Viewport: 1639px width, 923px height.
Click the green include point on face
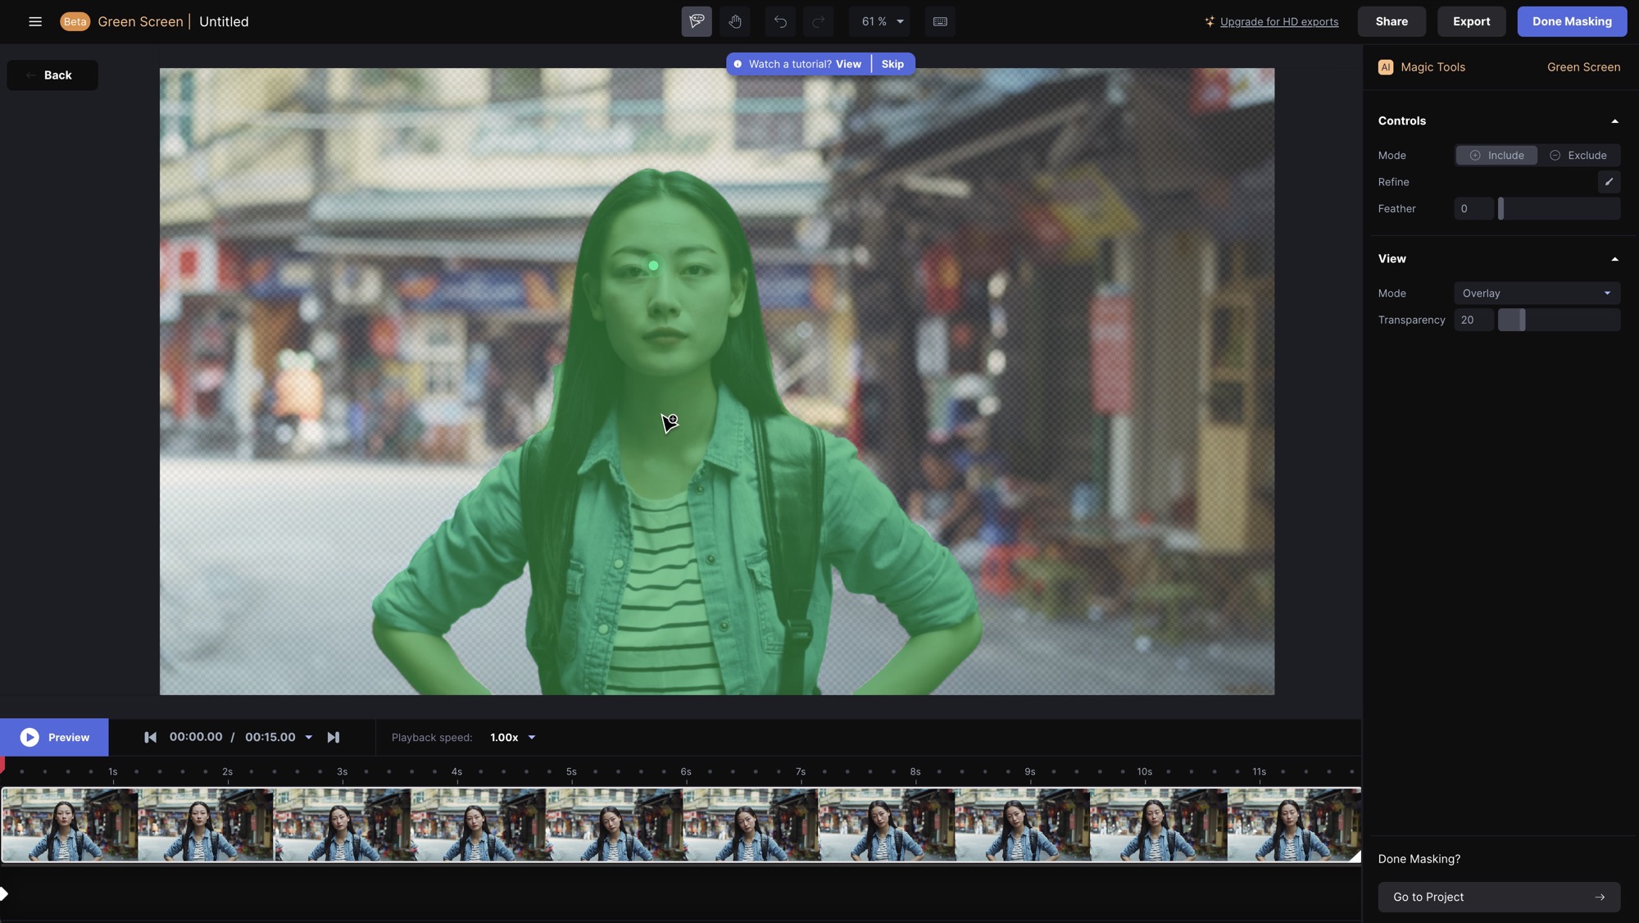click(x=653, y=266)
